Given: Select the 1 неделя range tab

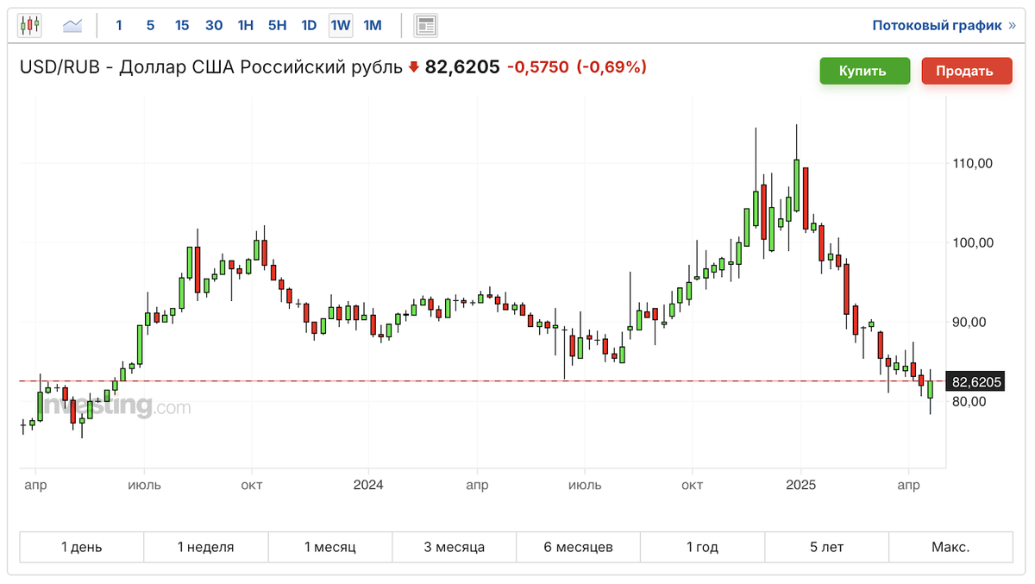Looking at the screenshot, I should 206,547.
